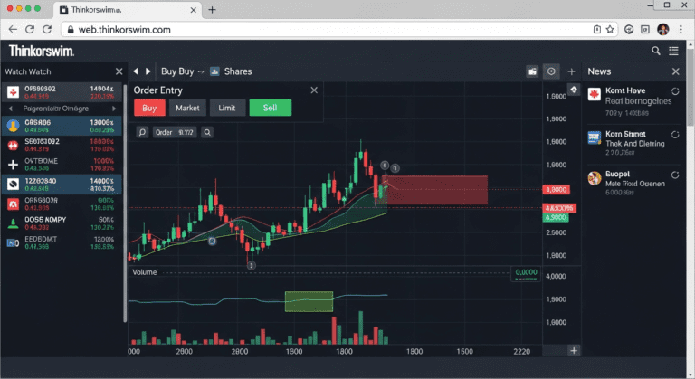Click the circular target settings icon

click(x=551, y=71)
